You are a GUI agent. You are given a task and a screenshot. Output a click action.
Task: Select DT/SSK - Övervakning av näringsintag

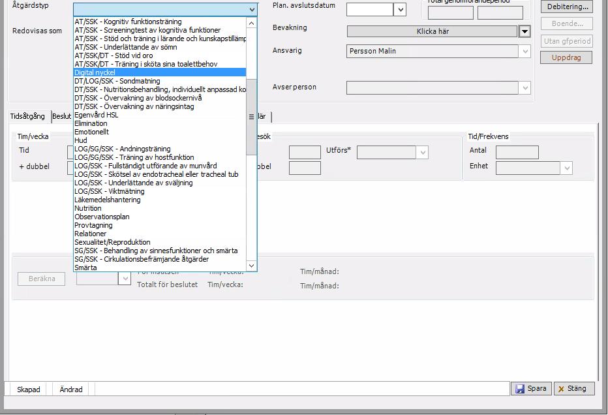(159, 106)
